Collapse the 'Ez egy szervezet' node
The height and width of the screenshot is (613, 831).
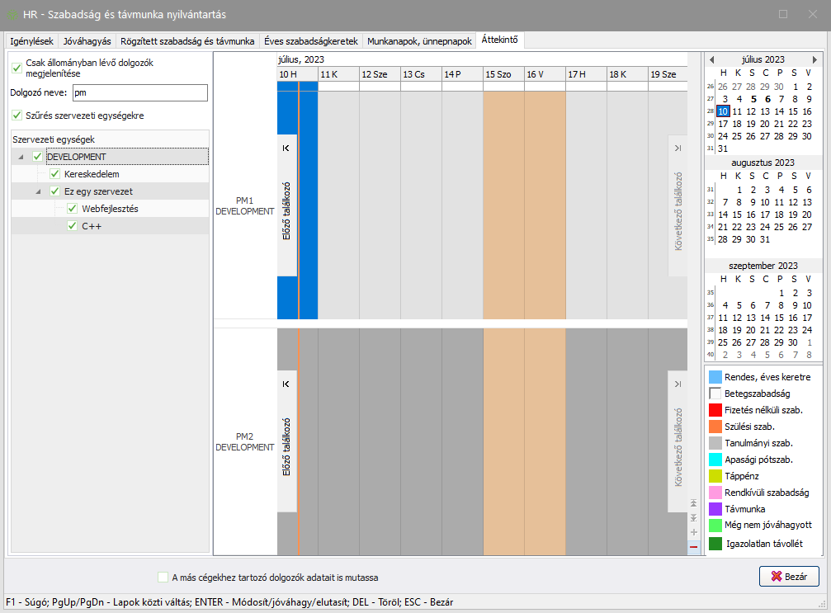[37, 191]
